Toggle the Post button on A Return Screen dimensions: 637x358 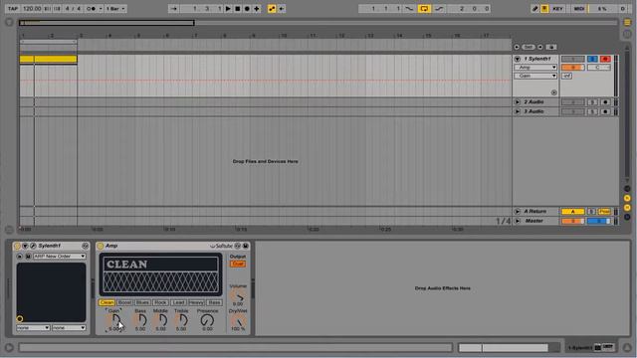[604, 212]
